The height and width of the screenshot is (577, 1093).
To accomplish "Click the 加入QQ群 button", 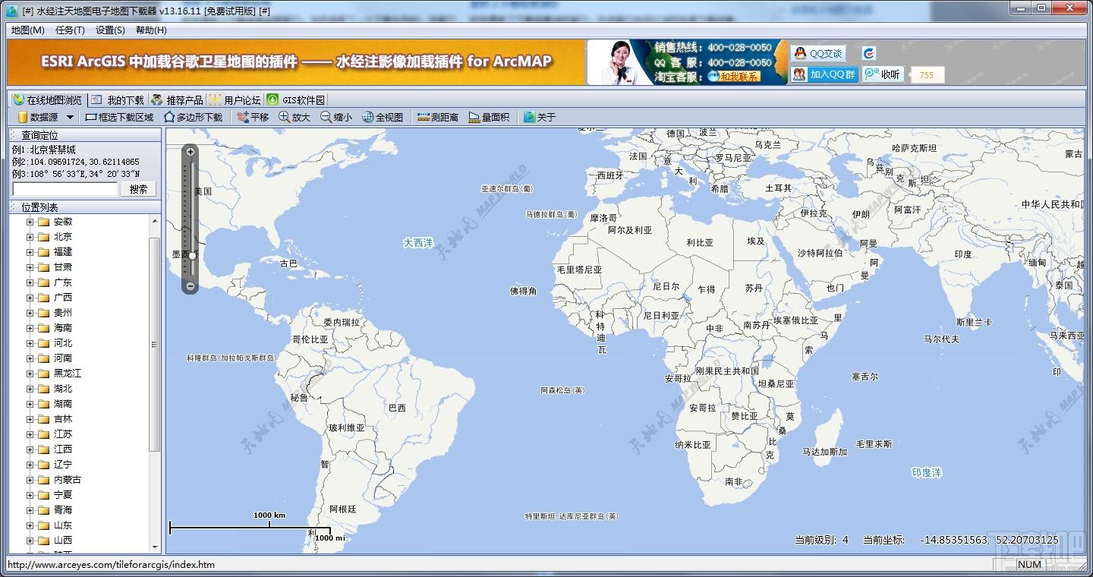I will click(x=824, y=74).
